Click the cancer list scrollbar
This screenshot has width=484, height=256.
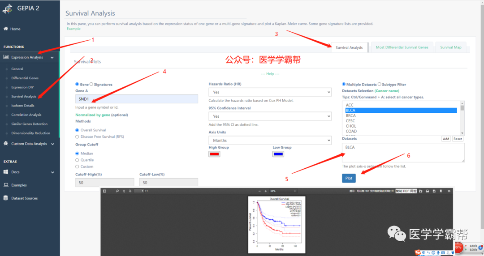pos(462,118)
